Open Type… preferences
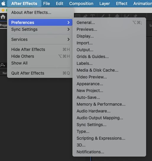The image size is (152, 161). click(109, 131)
